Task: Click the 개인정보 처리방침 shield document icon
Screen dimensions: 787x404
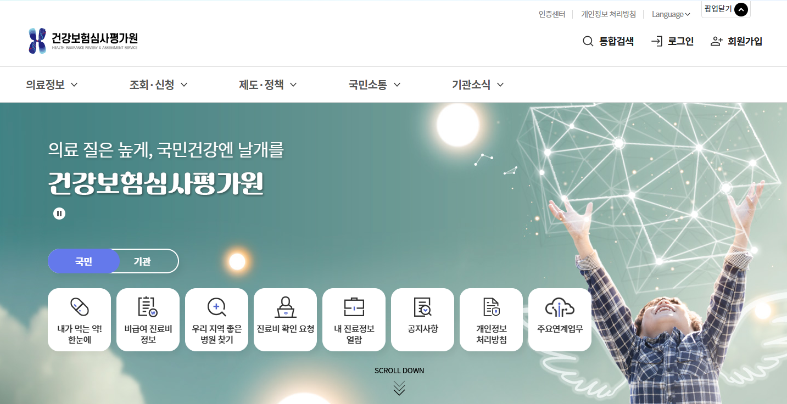Action: [491, 307]
